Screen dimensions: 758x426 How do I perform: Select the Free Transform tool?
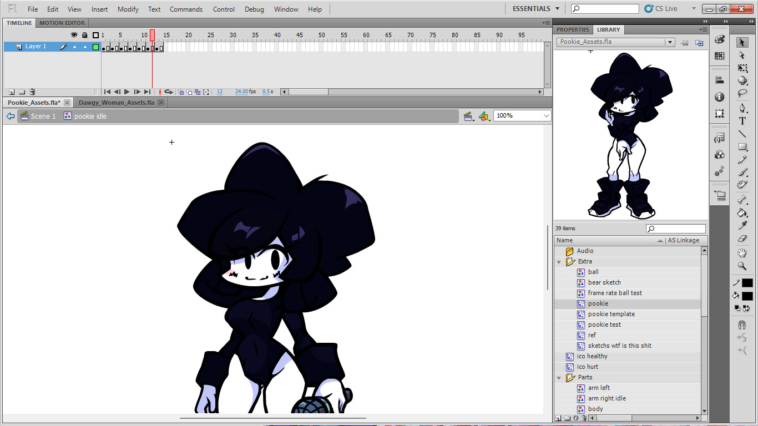pos(742,68)
